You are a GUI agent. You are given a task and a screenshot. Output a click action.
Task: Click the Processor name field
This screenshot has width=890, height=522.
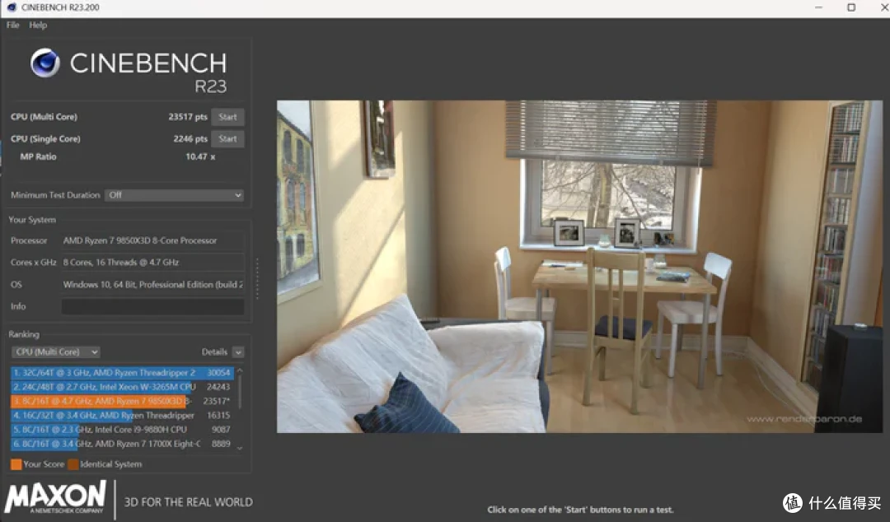click(152, 240)
